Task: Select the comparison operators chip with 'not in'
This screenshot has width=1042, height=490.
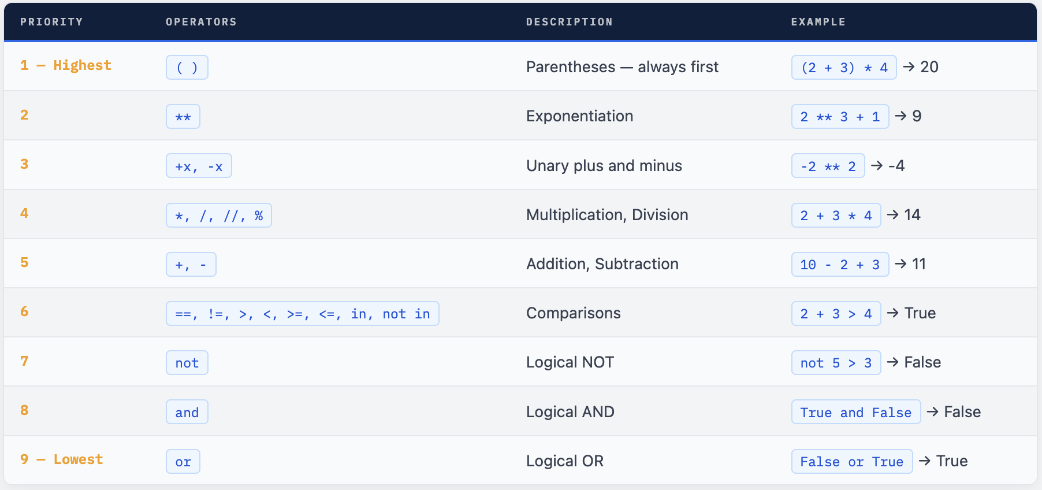Action: pos(302,314)
